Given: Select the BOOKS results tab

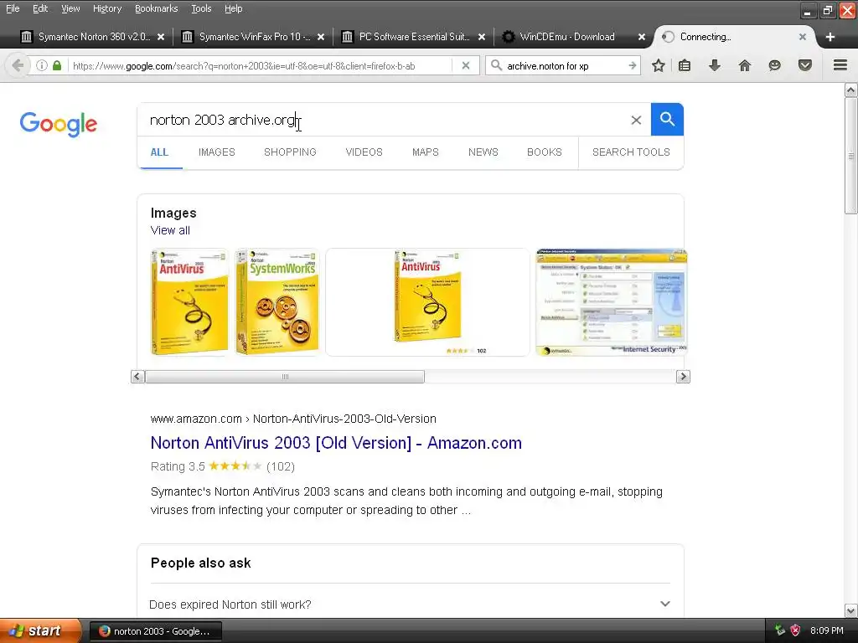Looking at the screenshot, I should (x=545, y=152).
